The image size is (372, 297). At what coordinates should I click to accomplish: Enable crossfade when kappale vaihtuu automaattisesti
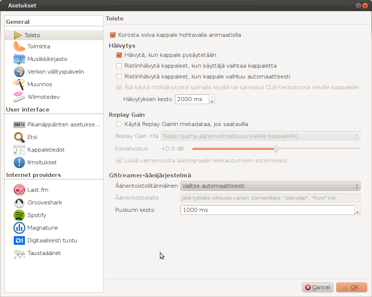coord(119,77)
